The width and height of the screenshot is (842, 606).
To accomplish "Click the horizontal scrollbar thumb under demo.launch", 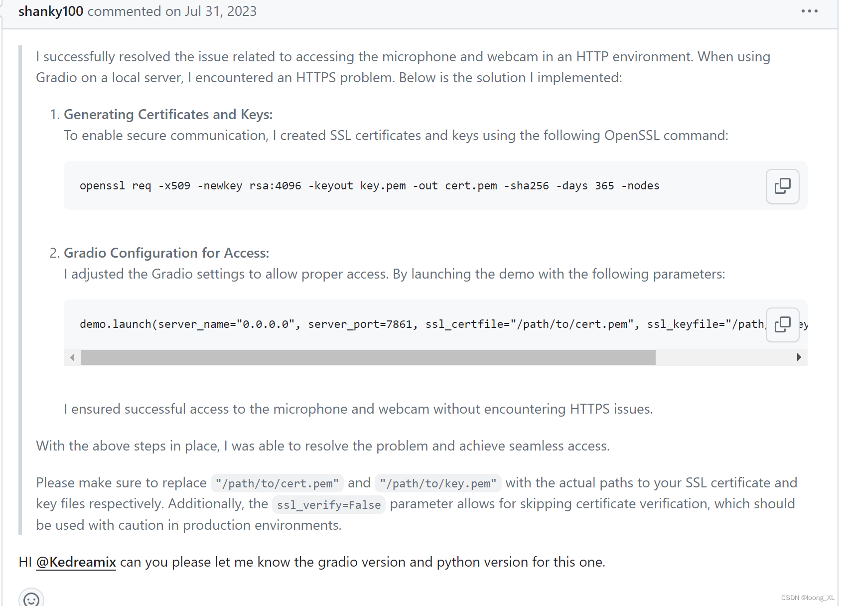I will (368, 357).
